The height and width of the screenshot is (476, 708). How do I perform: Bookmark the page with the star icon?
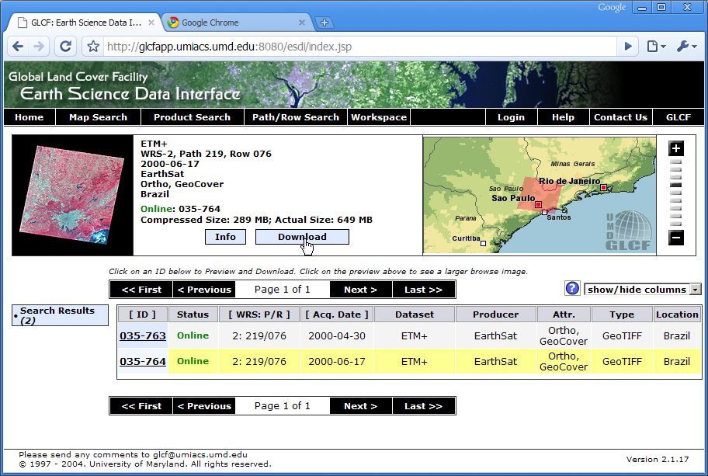click(93, 47)
